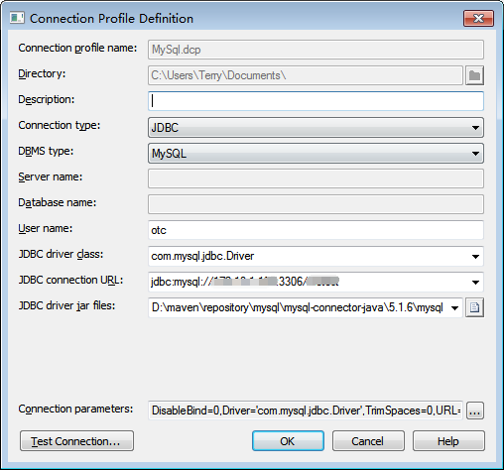The height and width of the screenshot is (470, 504).
Task: Click the JDBC connection URL text
Action: (x=245, y=282)
